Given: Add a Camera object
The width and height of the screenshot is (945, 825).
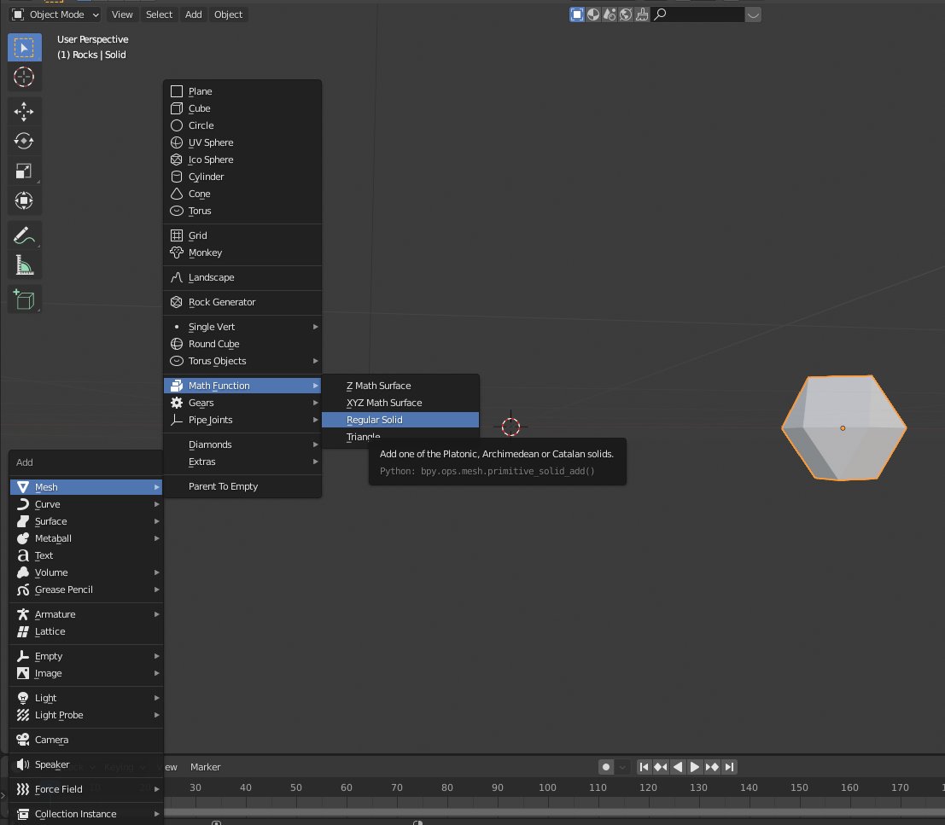Looking at the screenshot, I should (x=86, y=740).
